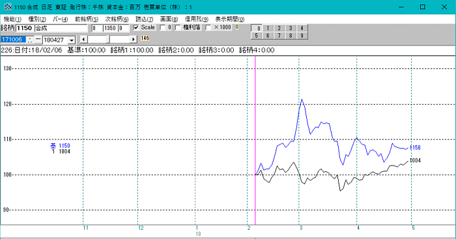Select number button 5 in keypad
456x239 pixels.
(257, 35)
